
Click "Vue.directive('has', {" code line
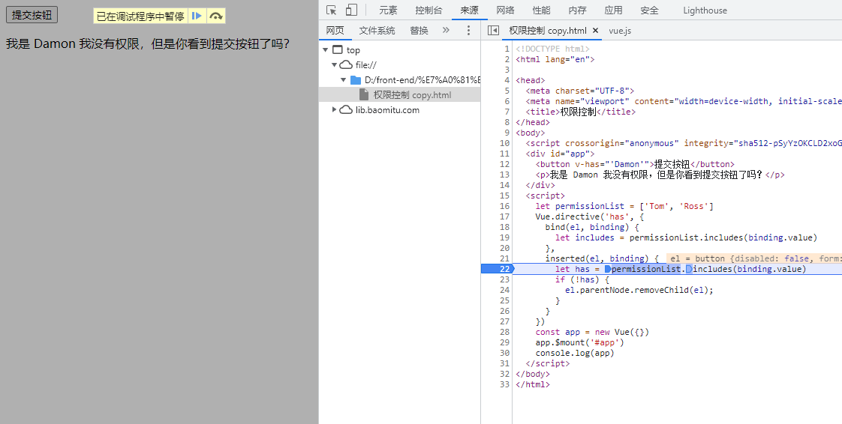[590, 216]
